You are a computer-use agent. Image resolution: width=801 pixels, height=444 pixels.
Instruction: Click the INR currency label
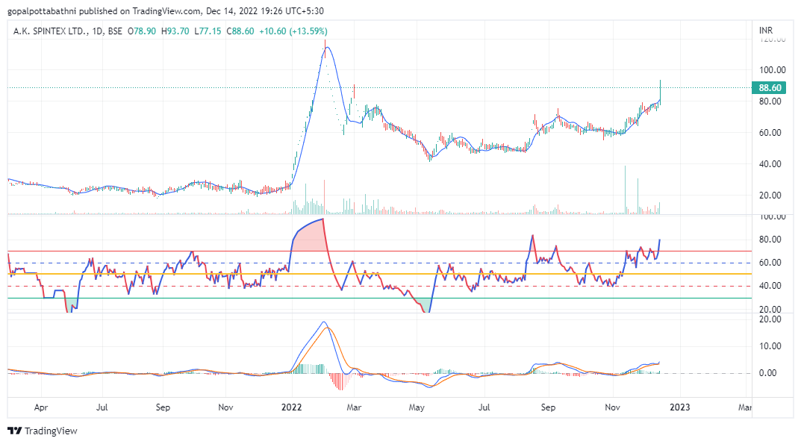[x=766, y=31]
